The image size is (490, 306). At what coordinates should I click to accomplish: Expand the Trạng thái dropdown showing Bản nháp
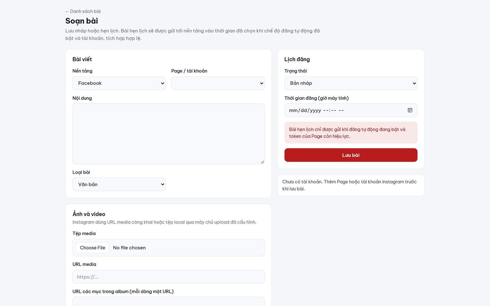tap(351, 83)
